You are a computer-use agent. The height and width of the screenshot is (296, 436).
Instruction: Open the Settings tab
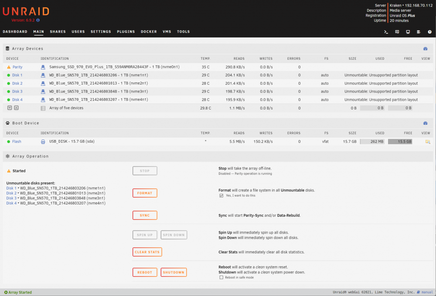101,32
